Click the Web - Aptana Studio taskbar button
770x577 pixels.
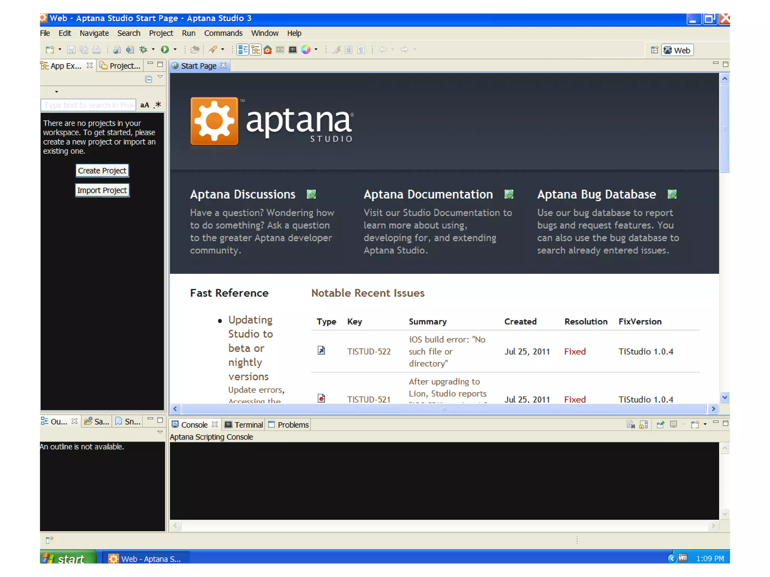tap(146, 559)
